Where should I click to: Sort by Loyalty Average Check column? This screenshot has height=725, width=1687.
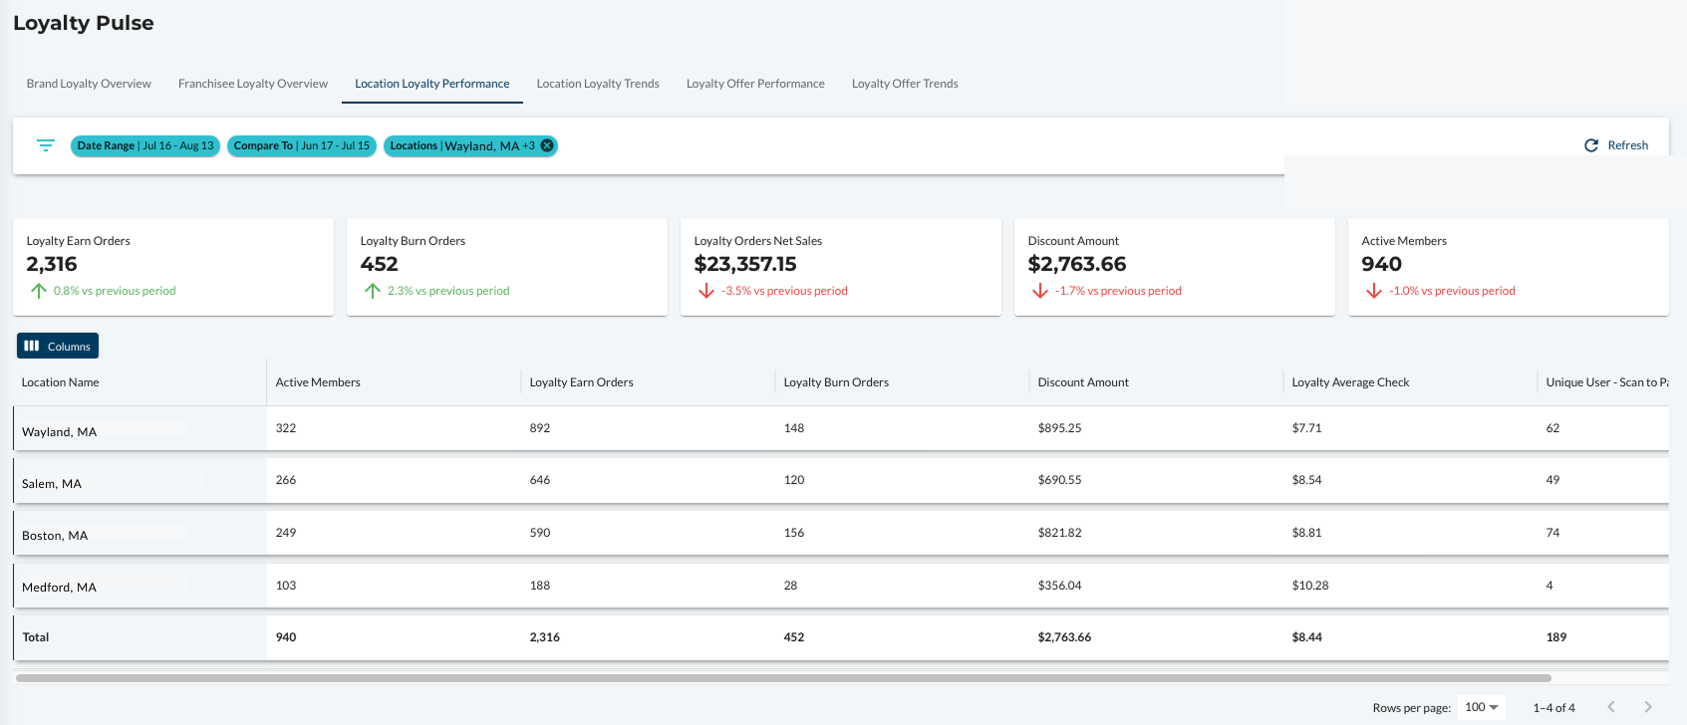(1350, 382)
